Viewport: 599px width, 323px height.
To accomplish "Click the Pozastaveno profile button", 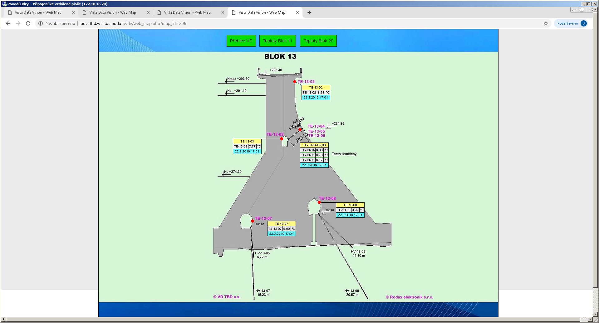I will pos(571,23).
